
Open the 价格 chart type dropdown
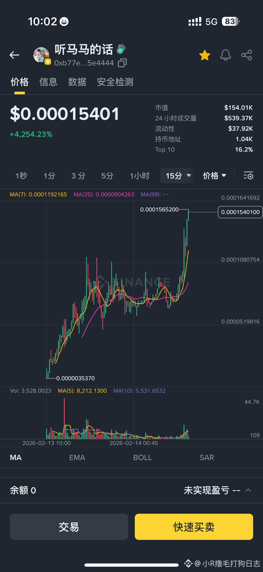point(214,176)
